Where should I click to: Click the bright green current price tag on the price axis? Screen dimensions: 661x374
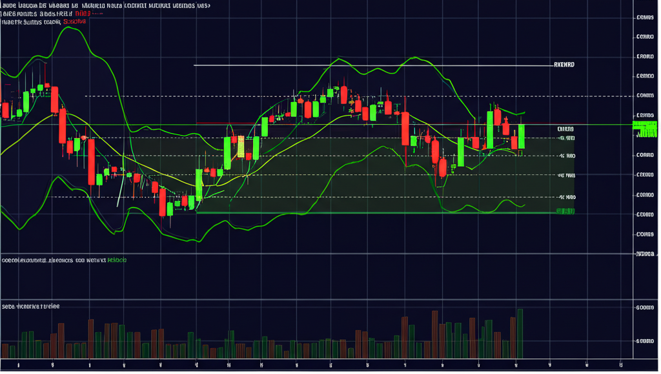[644, 129]
